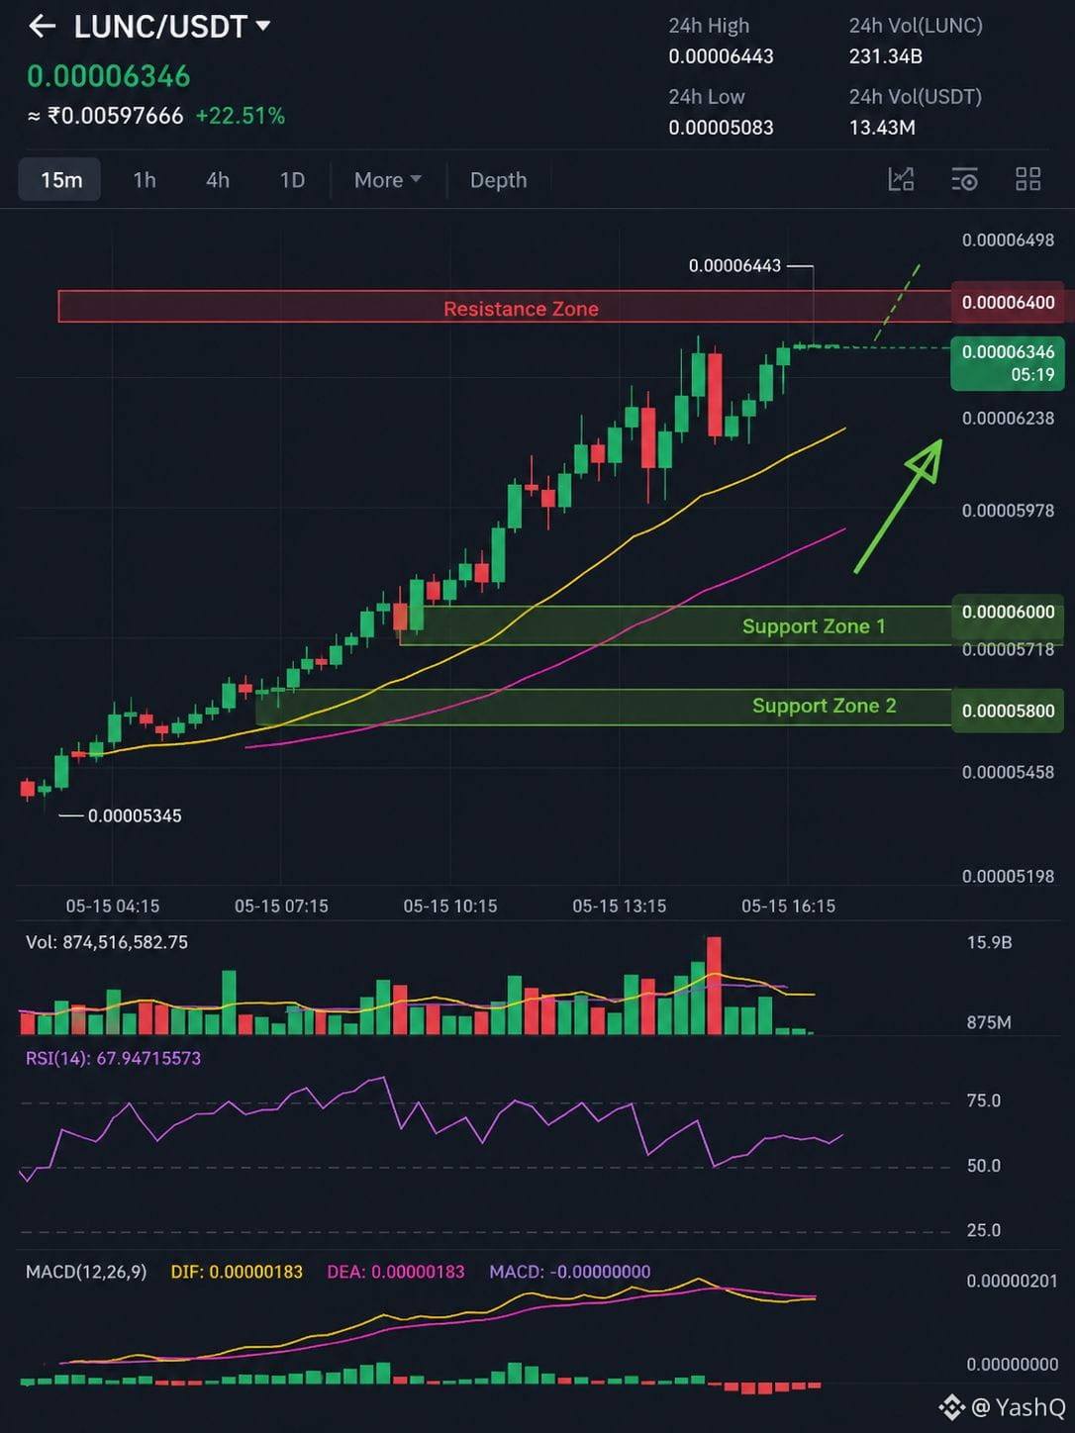This screenshot has width=1075, height=1433.
Task: Open the chart drawing tools icon
Action: click(x=901, y=179)
